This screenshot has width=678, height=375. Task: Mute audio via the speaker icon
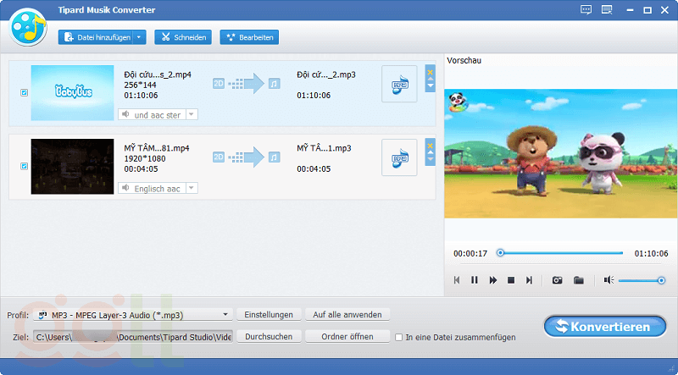pyautogui.click(x=609, y=279)
